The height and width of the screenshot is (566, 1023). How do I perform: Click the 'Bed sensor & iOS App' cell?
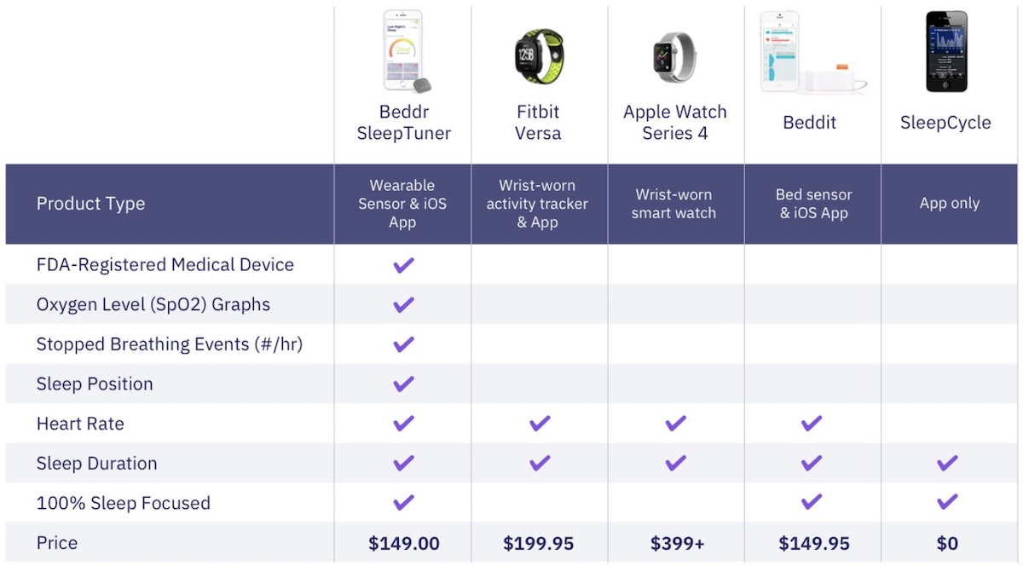coord(813,204)
